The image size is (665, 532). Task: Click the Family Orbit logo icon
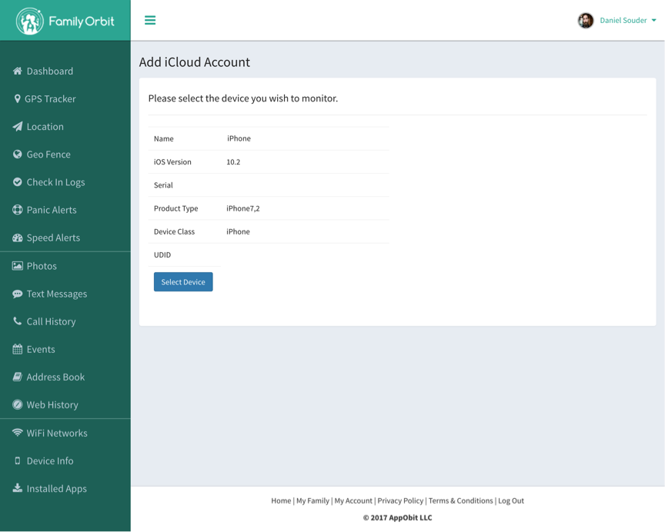29,21
